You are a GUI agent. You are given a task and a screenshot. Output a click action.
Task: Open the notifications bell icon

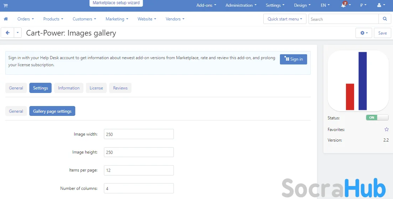tap(344, 5)
